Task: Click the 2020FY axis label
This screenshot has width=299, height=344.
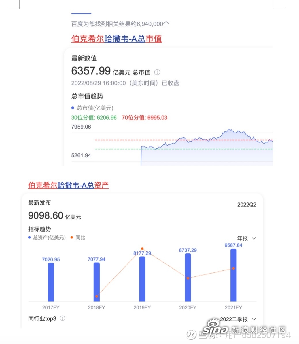Action: 188,307
